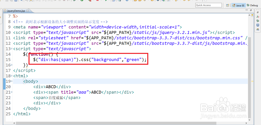261x125 pixels.
Task: Click the editor's scroll down arrow
Action: (x=249, y=120)
